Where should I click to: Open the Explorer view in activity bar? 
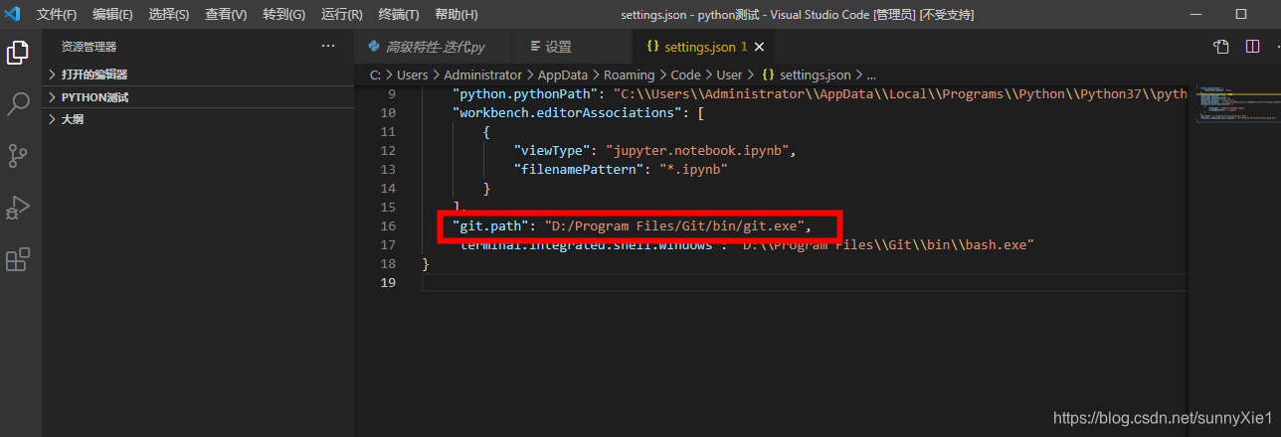coord(18,52)
